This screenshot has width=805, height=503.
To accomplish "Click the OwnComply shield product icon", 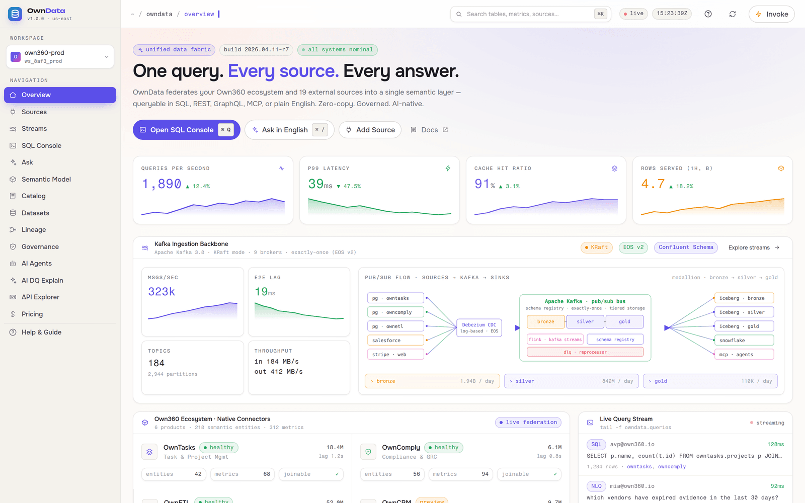I will 368,452.
